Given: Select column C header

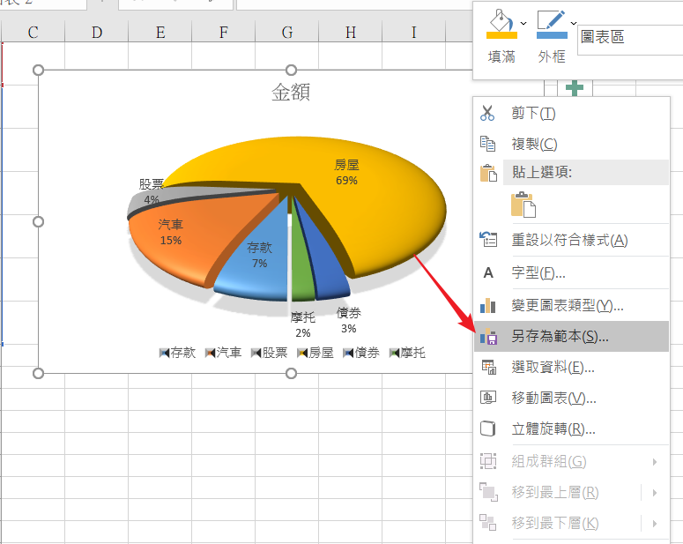Looking at the screenshot, I should pos(33,33).
